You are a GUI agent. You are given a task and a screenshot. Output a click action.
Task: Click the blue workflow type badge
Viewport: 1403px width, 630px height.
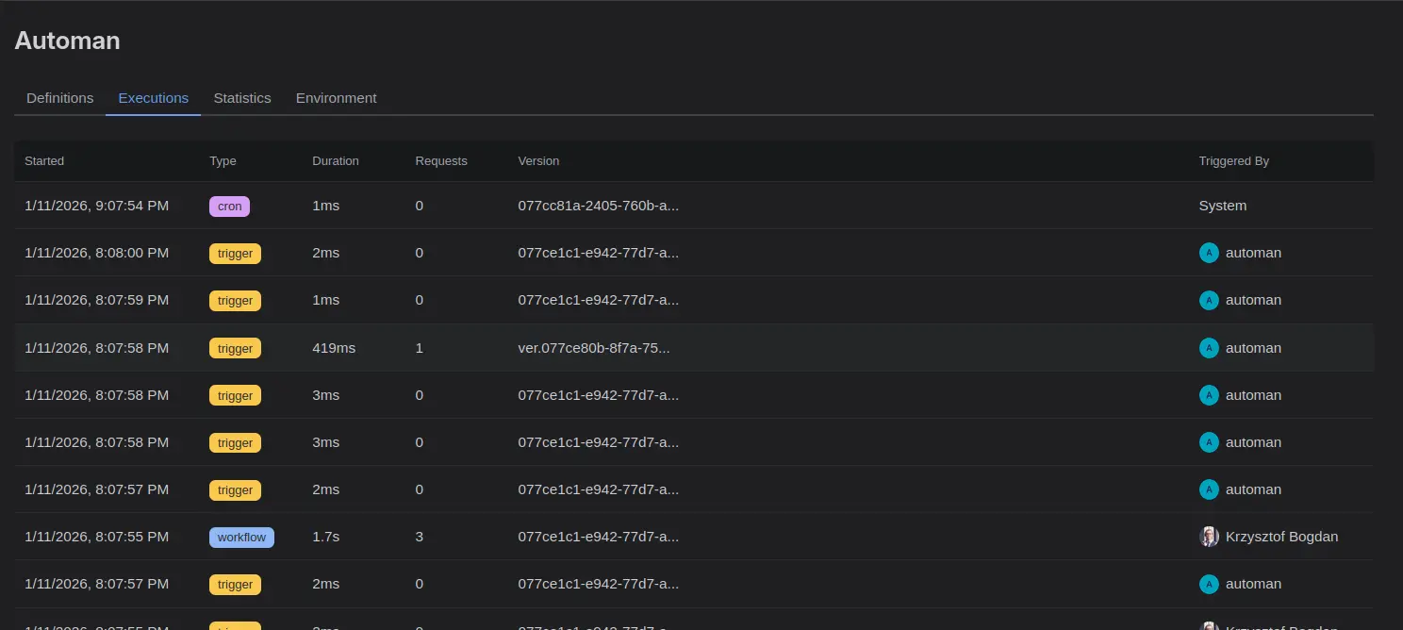[241, 538]
